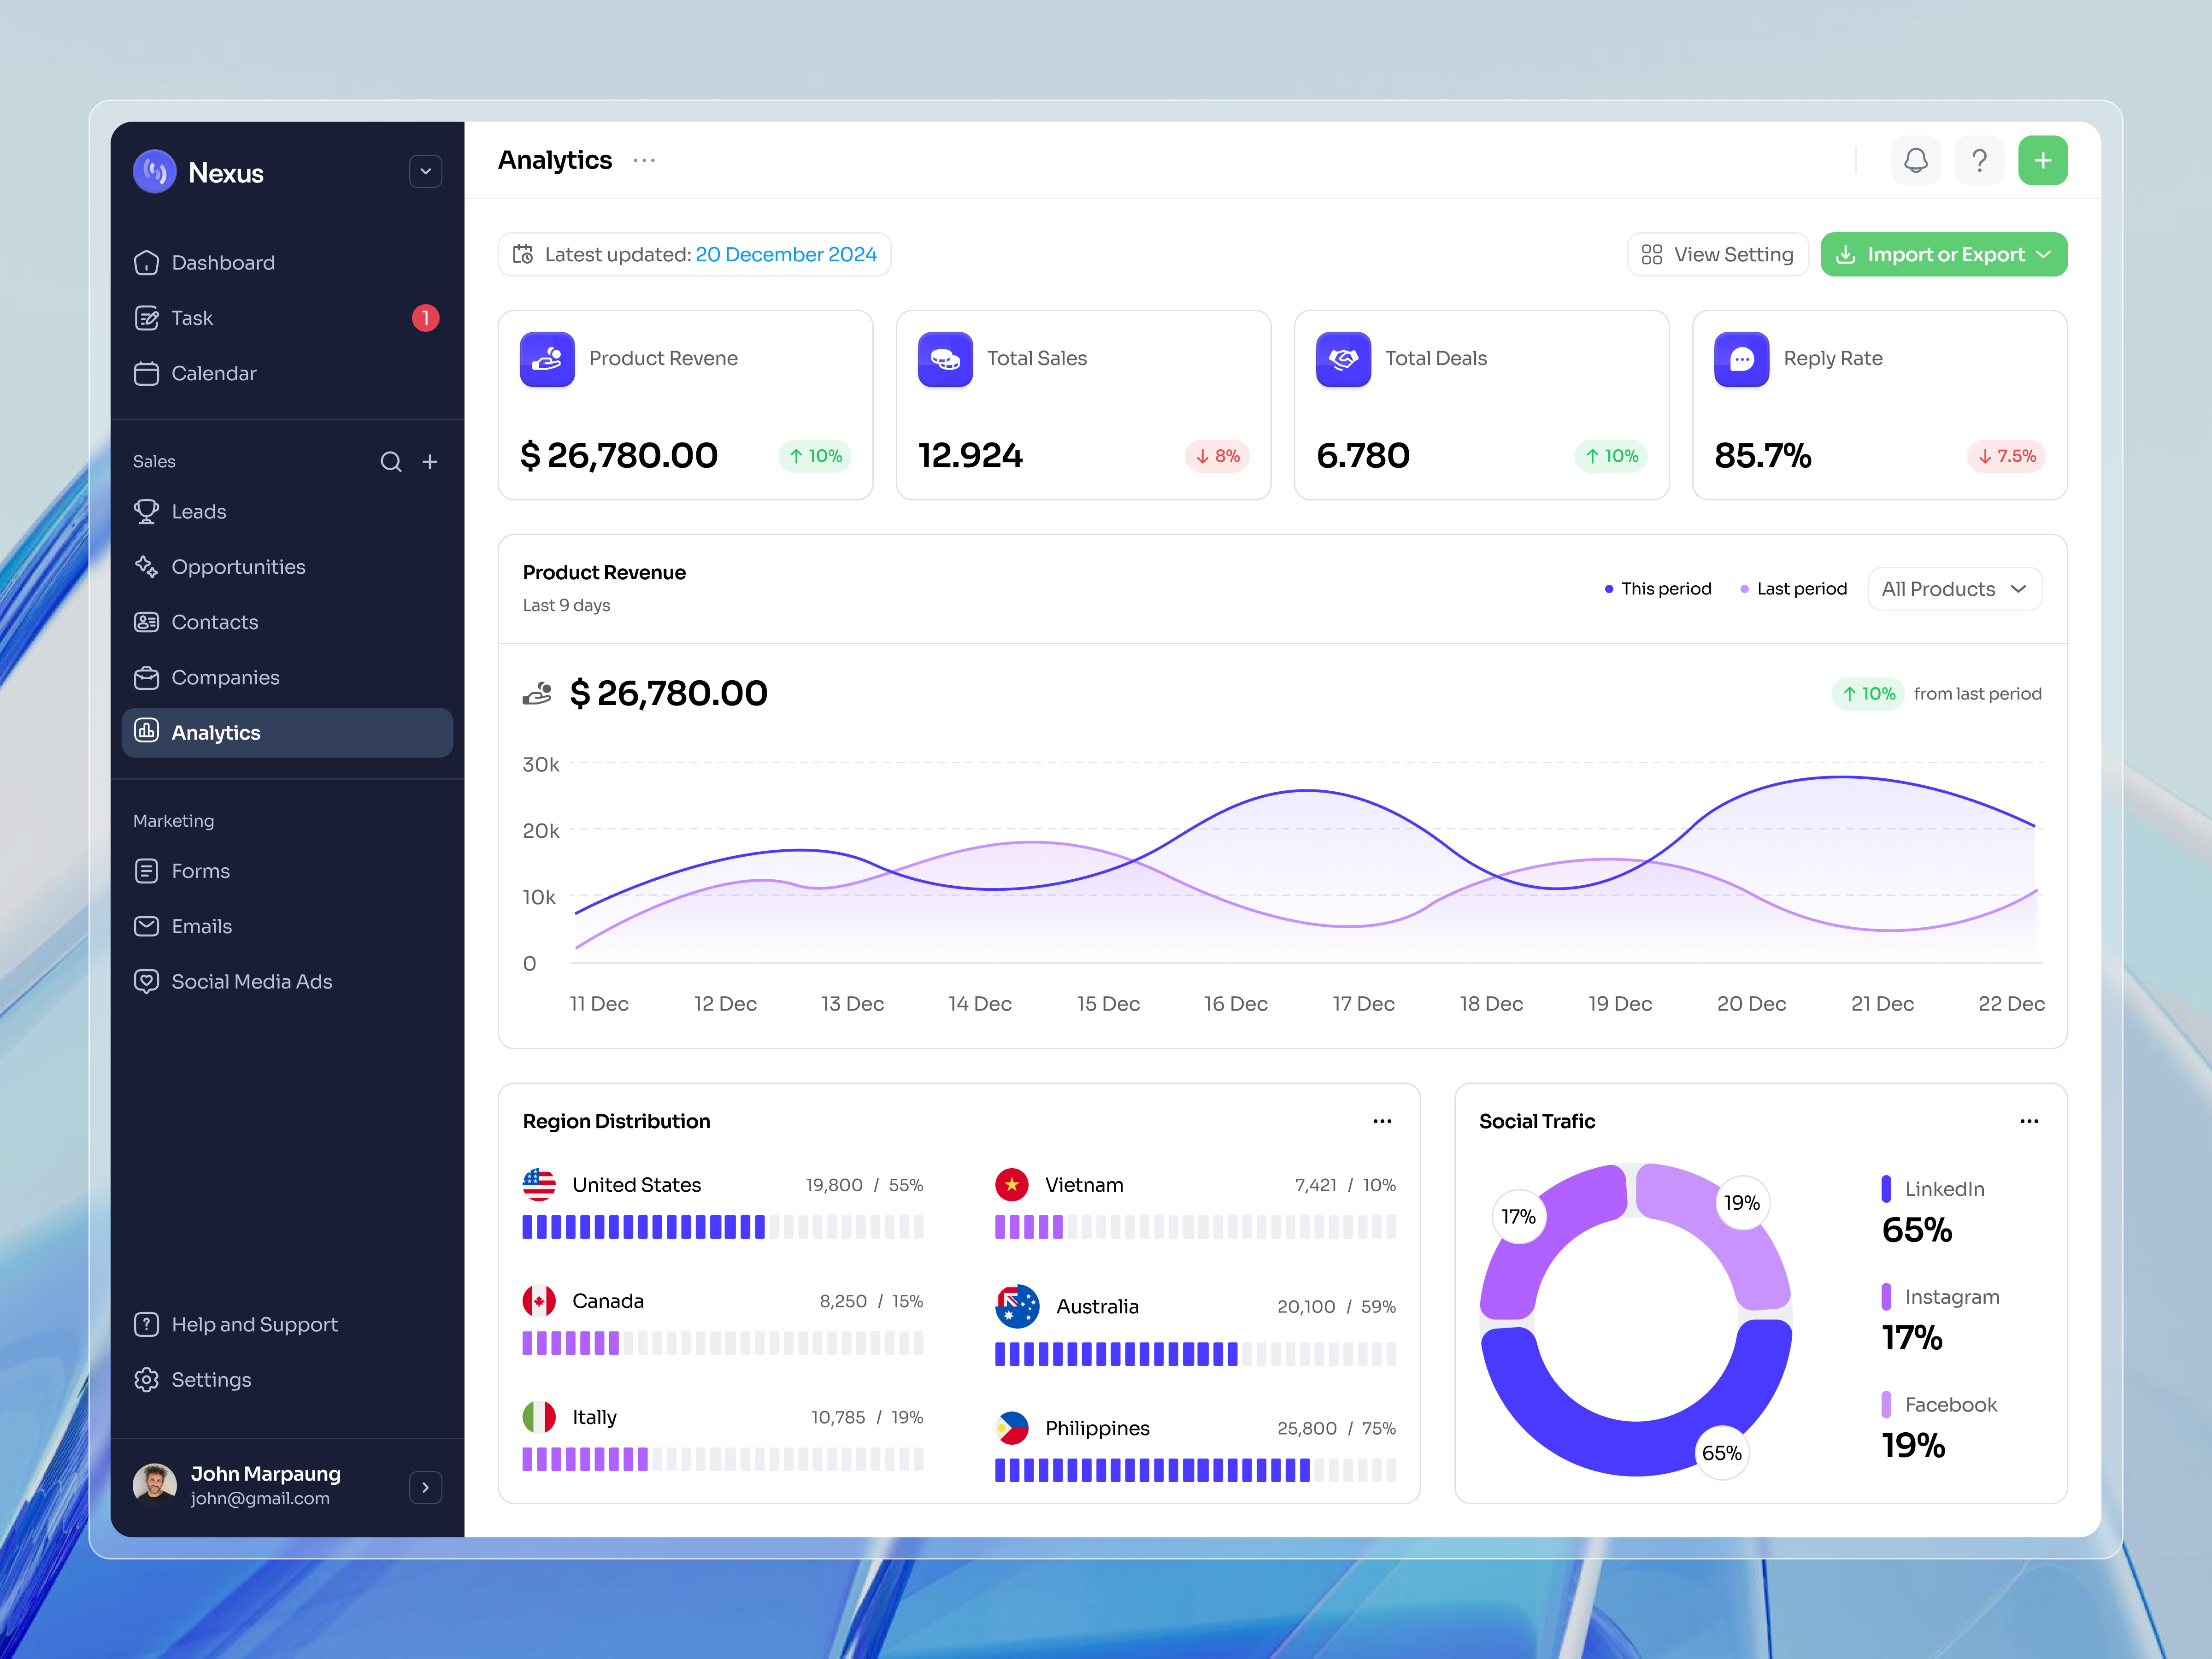The image size is (2212, 1659).
Task: Expand the Nexus workspace chevron
Action: 425,171
